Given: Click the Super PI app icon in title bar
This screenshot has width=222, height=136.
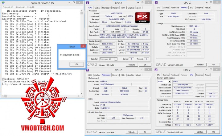Looking at the screenshot, I should (3, 3).
